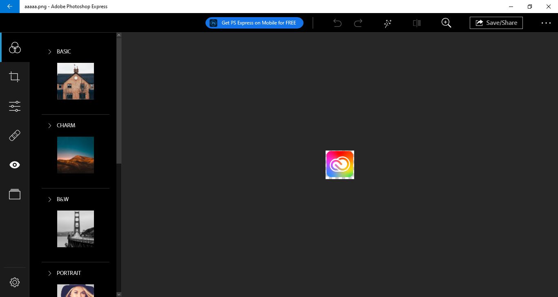Click the Redo arrow

coord(358,23)
